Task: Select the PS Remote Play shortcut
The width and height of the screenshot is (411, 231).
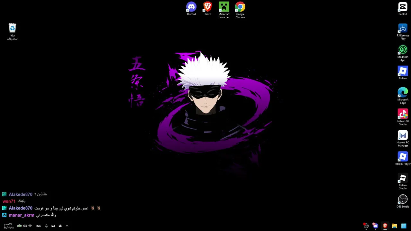Action: tap(403, 32)
